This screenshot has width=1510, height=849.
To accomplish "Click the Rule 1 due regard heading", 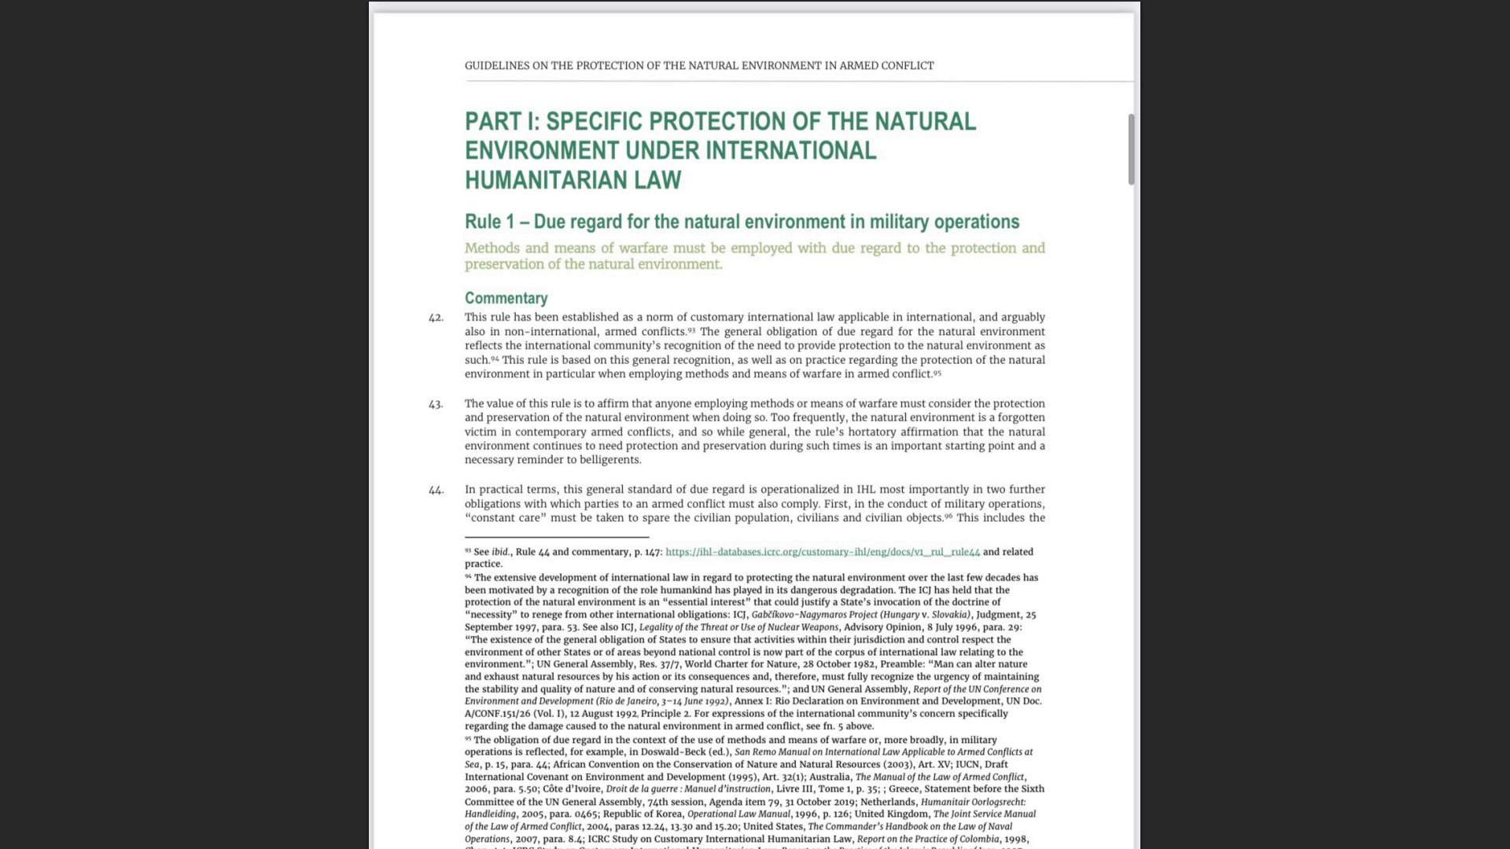I will (x=742, y=222).
